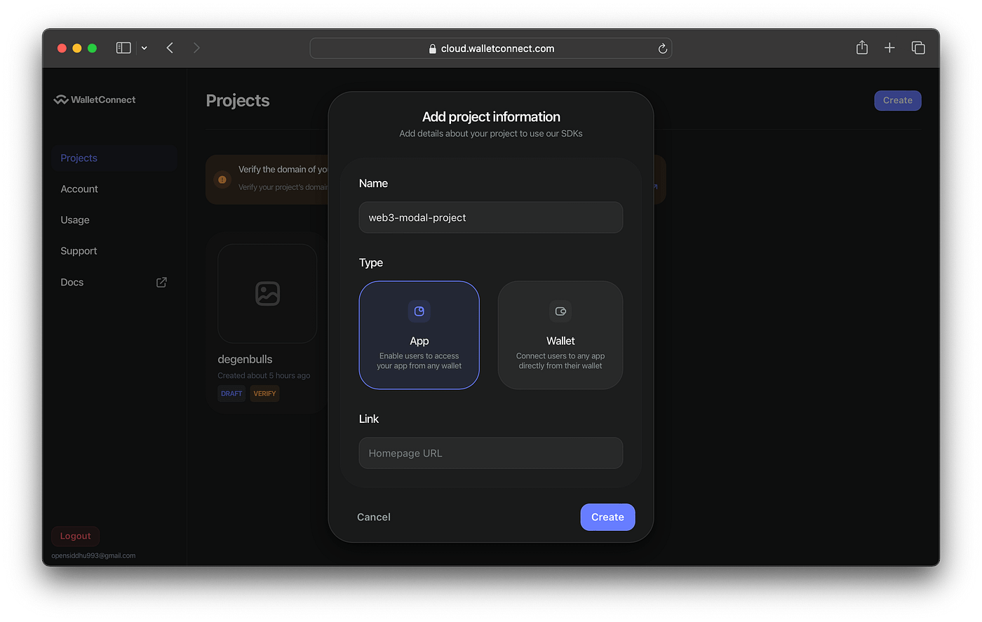This screenshot has height=622, width=982.
Task: Click the VERIFY badge on the degenbulls project
Action: (264, 393)
